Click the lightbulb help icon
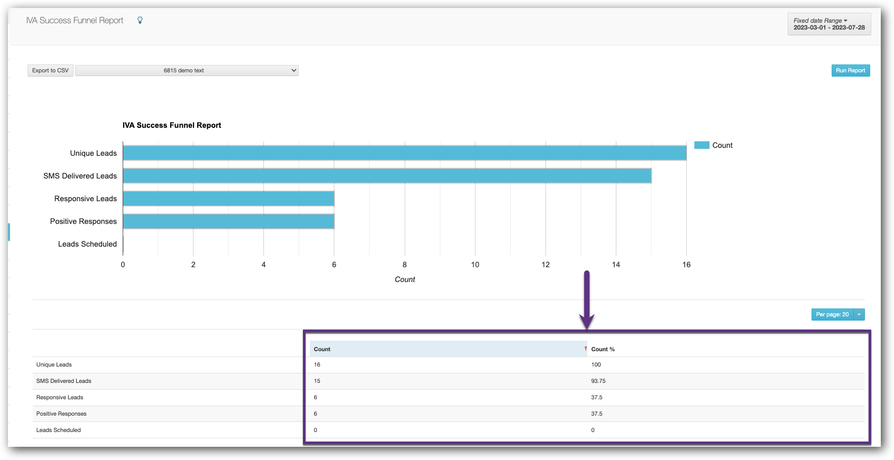This screenshot has height=460, width=894. click(140, 20)
